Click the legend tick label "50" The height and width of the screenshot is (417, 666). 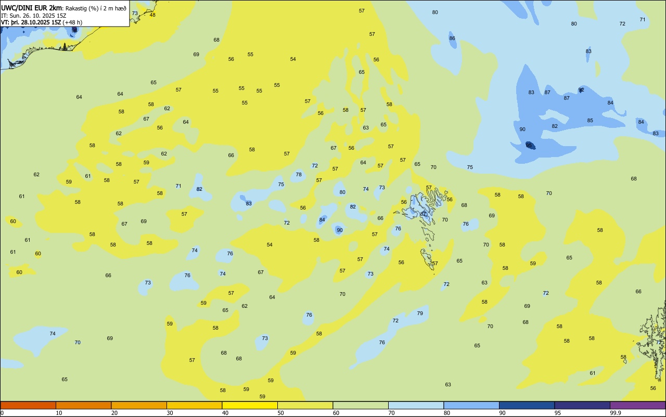[x=280, y=413]
